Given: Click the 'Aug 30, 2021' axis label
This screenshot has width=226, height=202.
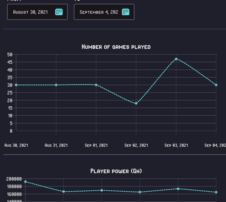Looking at the screenshot, I should (16, 145).
